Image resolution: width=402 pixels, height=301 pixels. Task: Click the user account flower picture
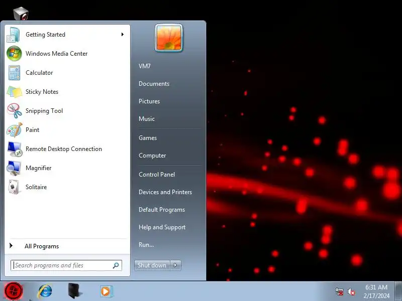(x=169, y=38)
